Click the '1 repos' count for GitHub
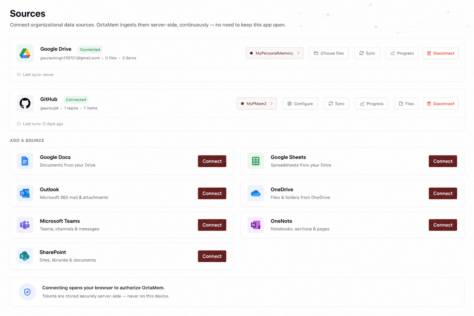The image size is (474, 316). tap(71, 108)
